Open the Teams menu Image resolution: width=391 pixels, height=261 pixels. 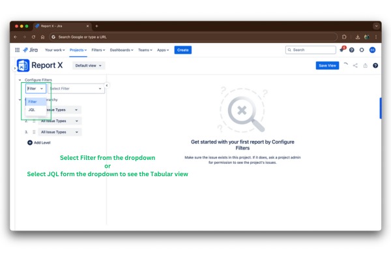point(145,50)
